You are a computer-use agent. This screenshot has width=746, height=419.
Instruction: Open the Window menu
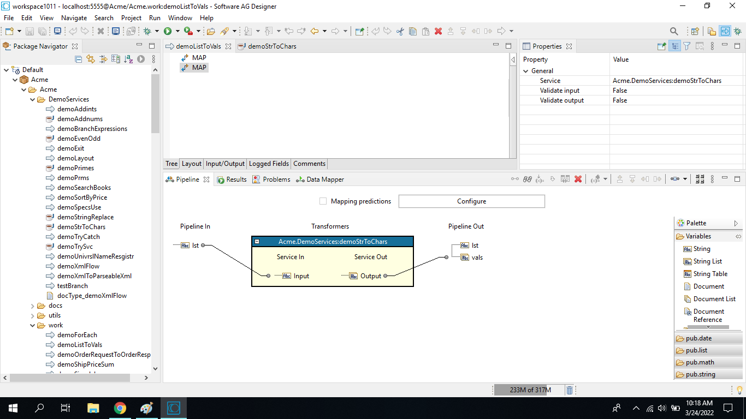coord(180,18)
